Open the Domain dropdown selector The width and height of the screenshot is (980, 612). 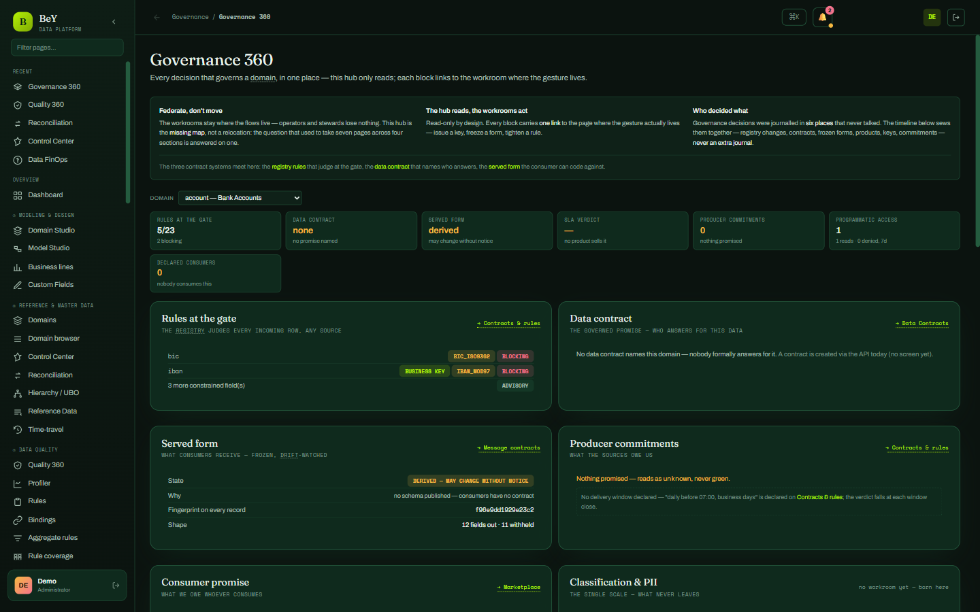(240, 198)
